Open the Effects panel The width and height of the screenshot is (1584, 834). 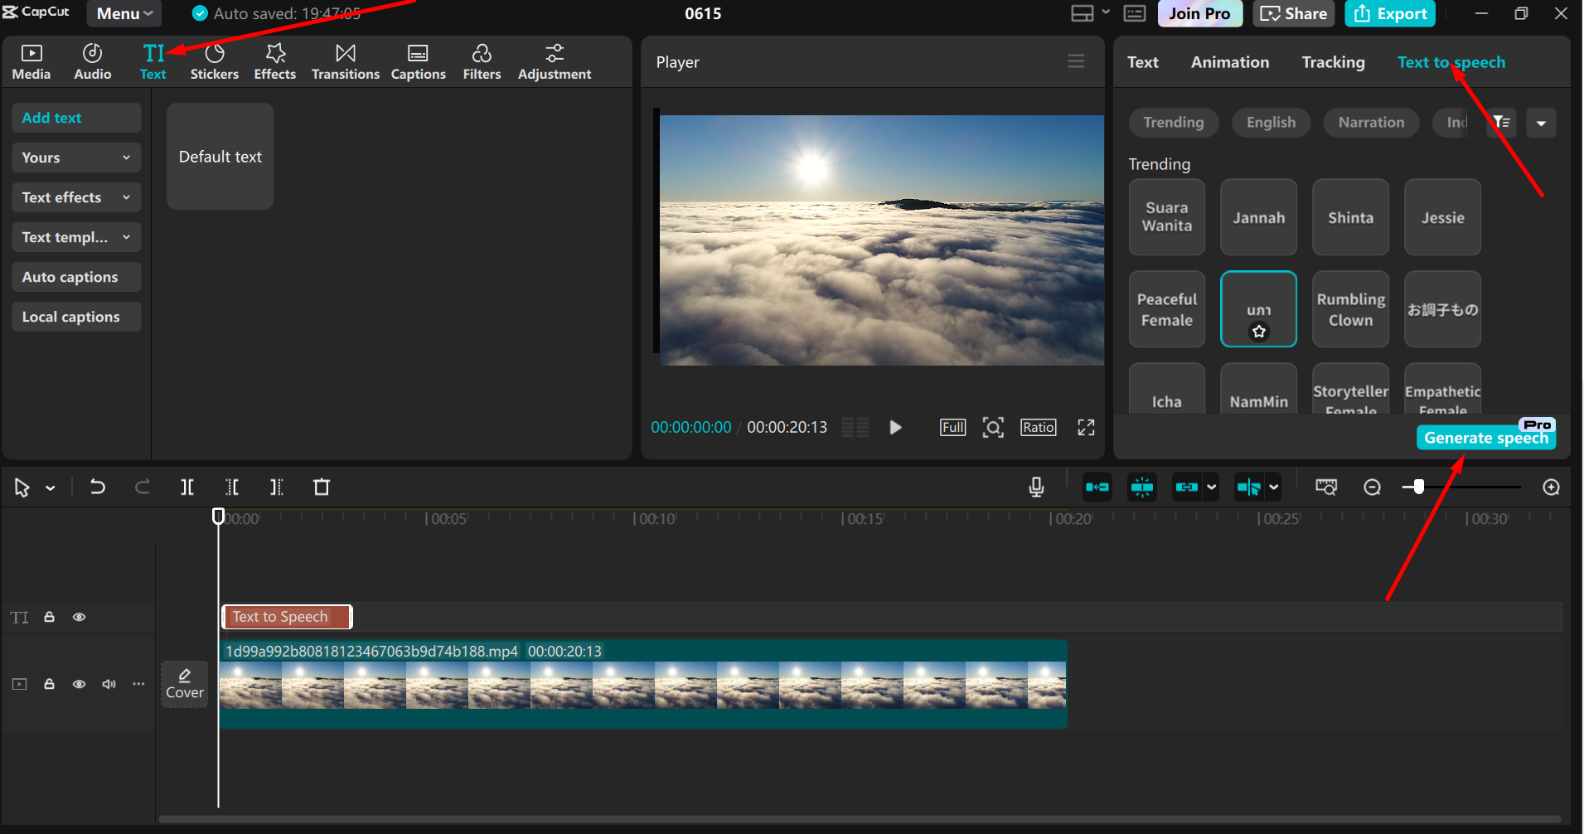tap(274, 61)
